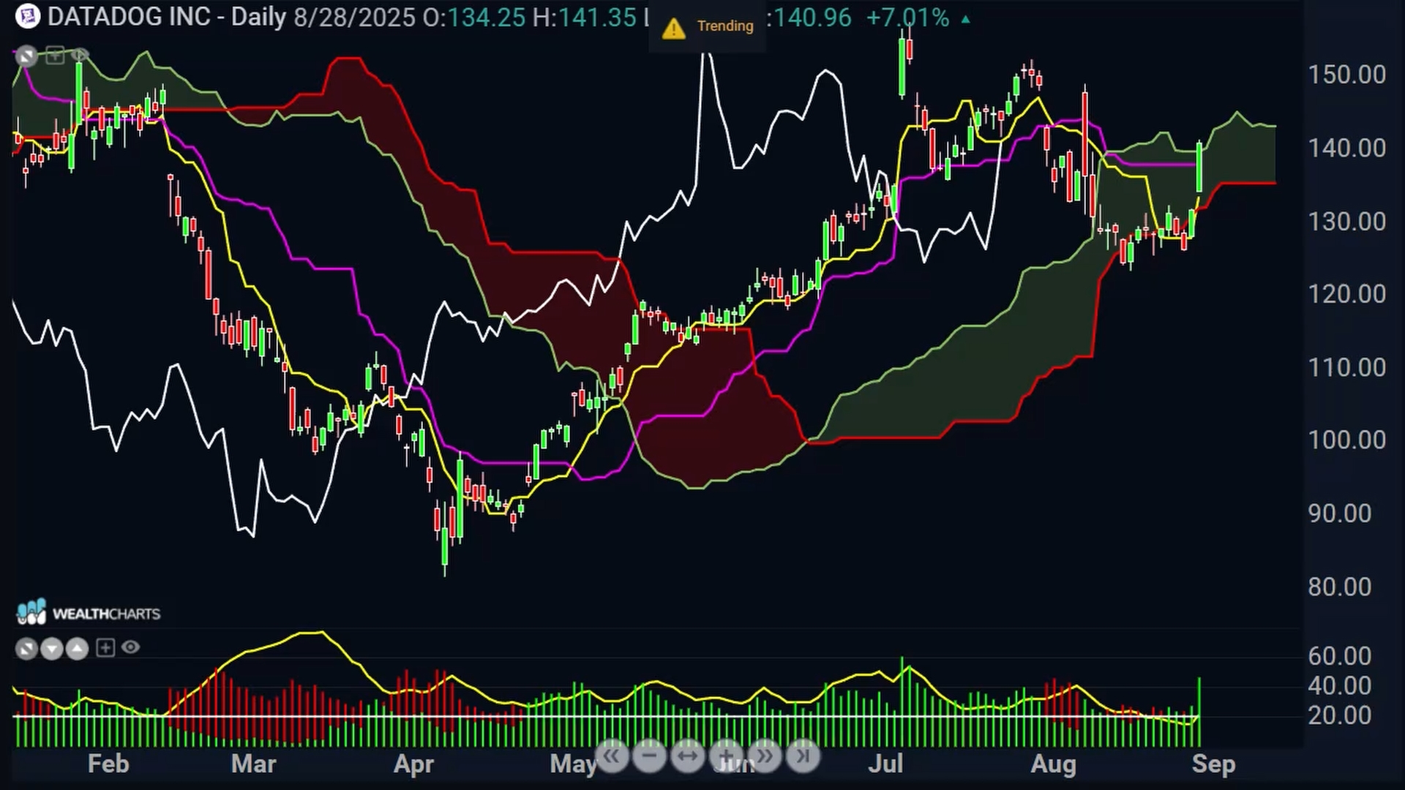Image resolution: width=1405 pixels, height=790 pixels.
Task: Click the 8/28/2025 date in header
Action: 354,17
